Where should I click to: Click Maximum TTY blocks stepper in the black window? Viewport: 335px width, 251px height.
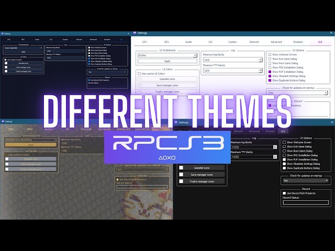click(x=275, y=157)
